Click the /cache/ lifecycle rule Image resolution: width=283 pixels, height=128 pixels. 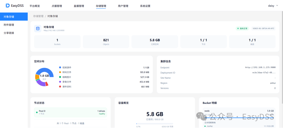click(239, 126)
